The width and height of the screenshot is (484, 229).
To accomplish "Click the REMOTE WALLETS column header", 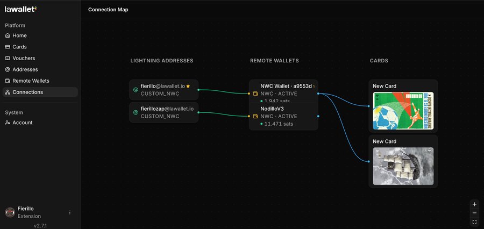I will click(274, 61).
